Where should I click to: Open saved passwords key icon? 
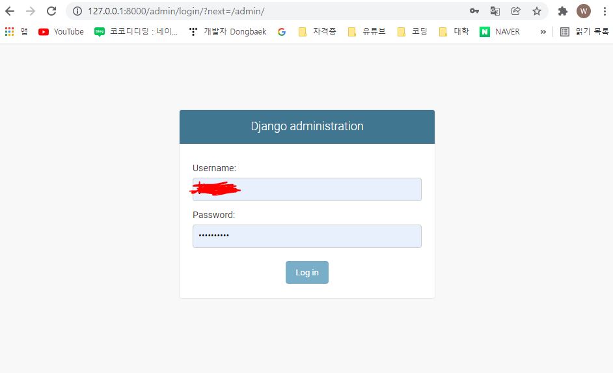click(474, 11)
